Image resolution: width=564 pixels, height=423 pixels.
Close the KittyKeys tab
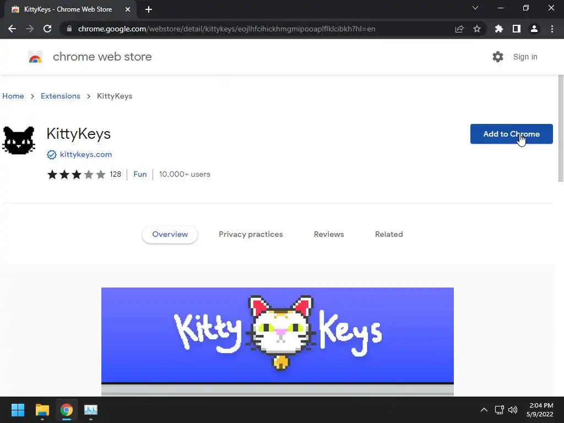[128, 10]
